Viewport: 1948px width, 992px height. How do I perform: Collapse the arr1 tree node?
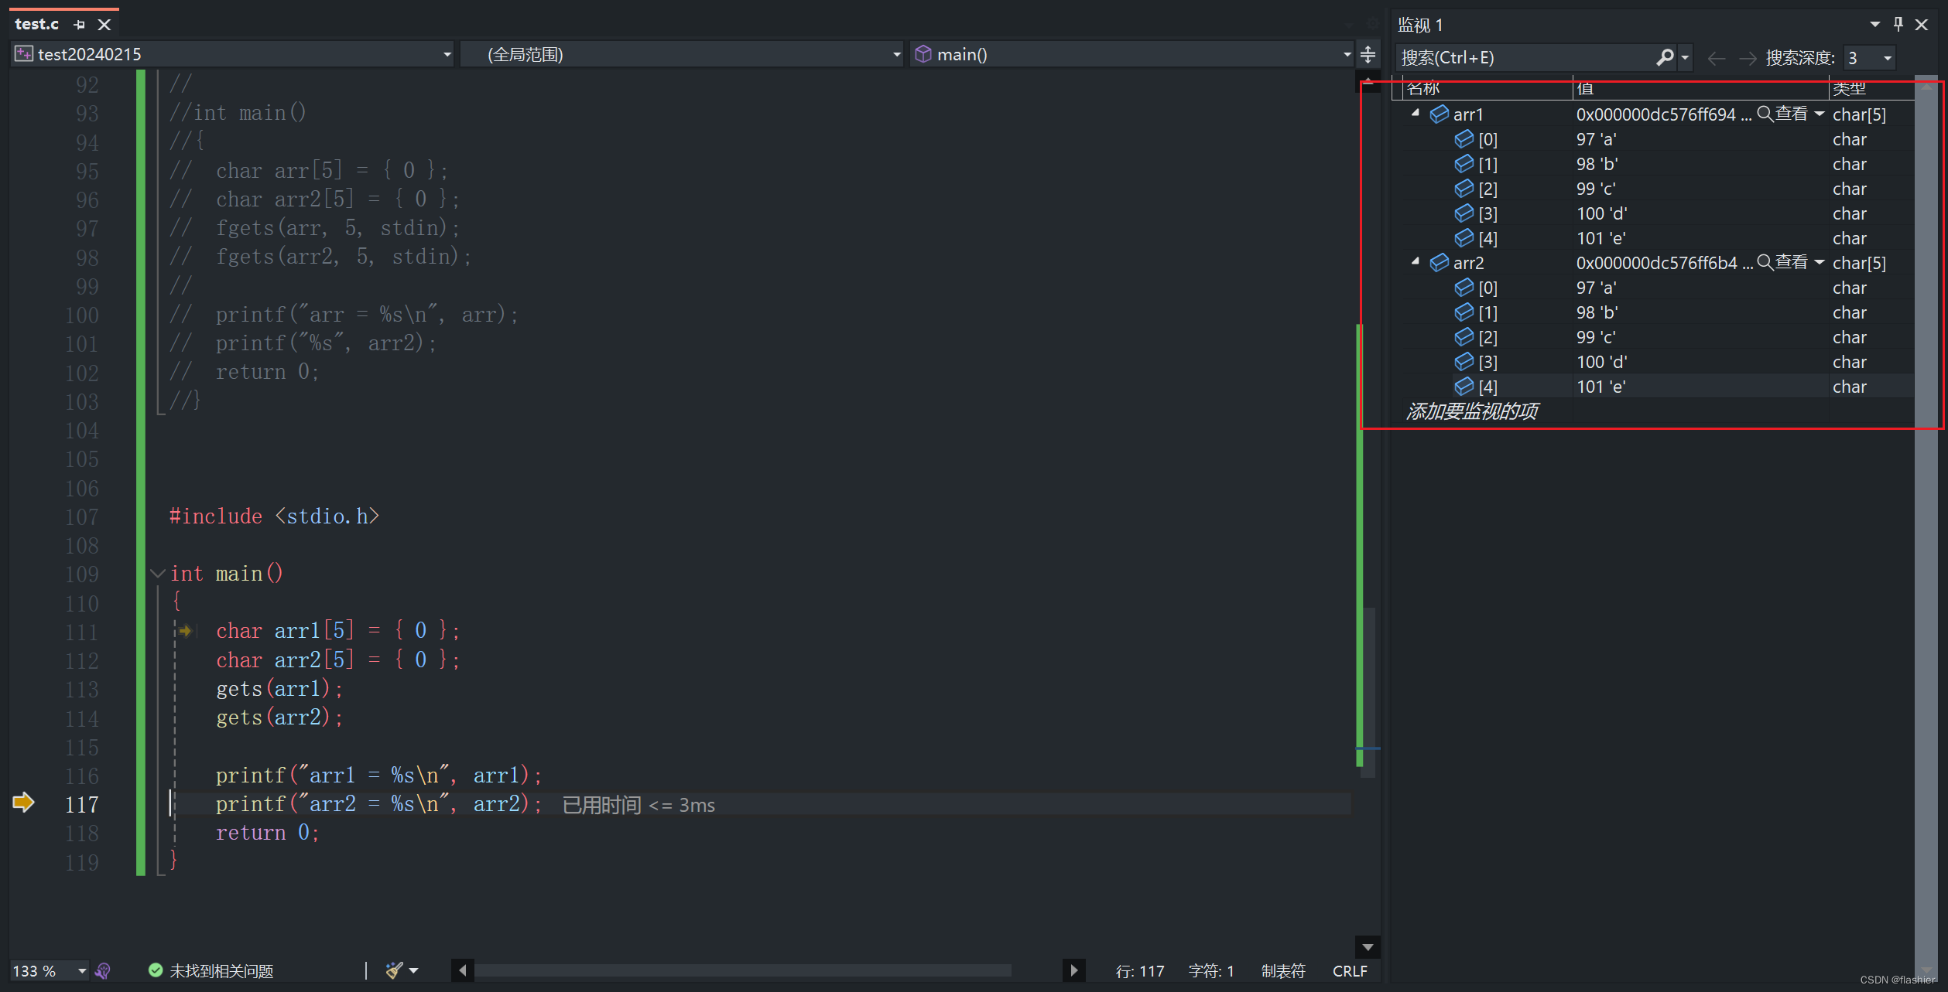(x=1416, y=114)
